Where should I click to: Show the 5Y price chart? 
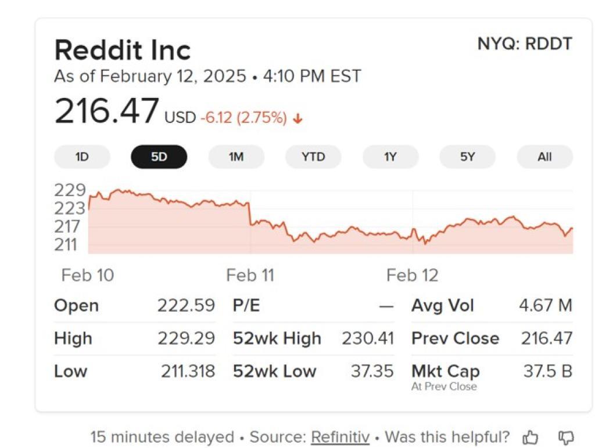pos(468,157)
